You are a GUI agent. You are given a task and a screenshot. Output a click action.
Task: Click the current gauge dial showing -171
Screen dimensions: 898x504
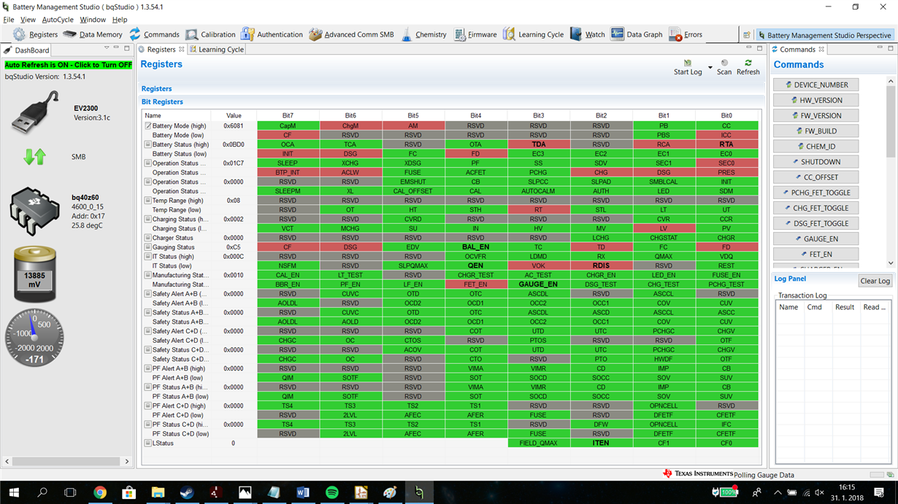tap(34, 336)
